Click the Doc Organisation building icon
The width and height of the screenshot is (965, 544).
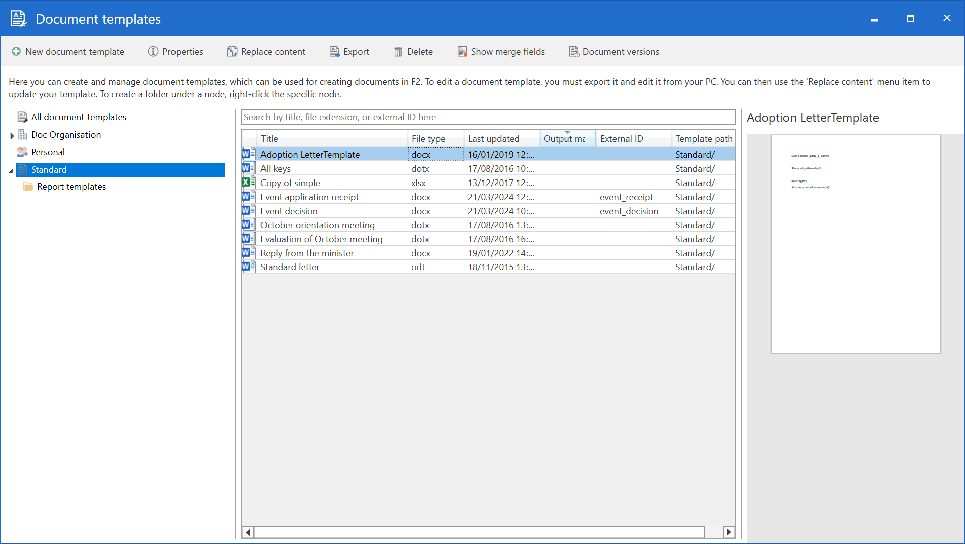click(22, 135)
